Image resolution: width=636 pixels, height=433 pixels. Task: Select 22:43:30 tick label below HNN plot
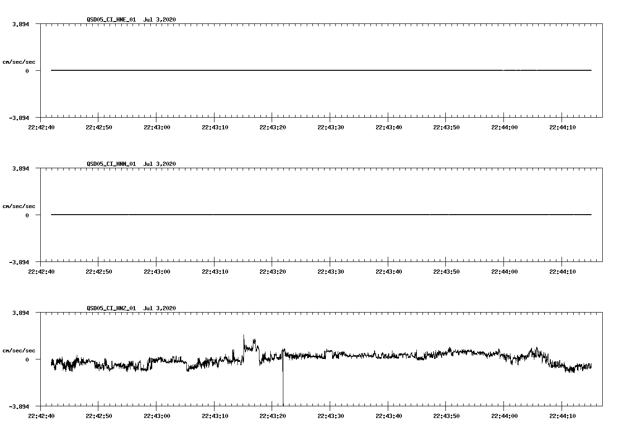click(331, 271)
